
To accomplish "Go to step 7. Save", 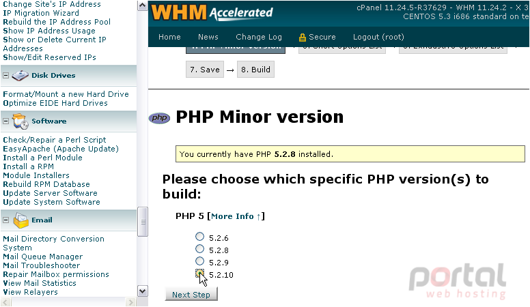I will pyautogui.click(x=205, y=70).
